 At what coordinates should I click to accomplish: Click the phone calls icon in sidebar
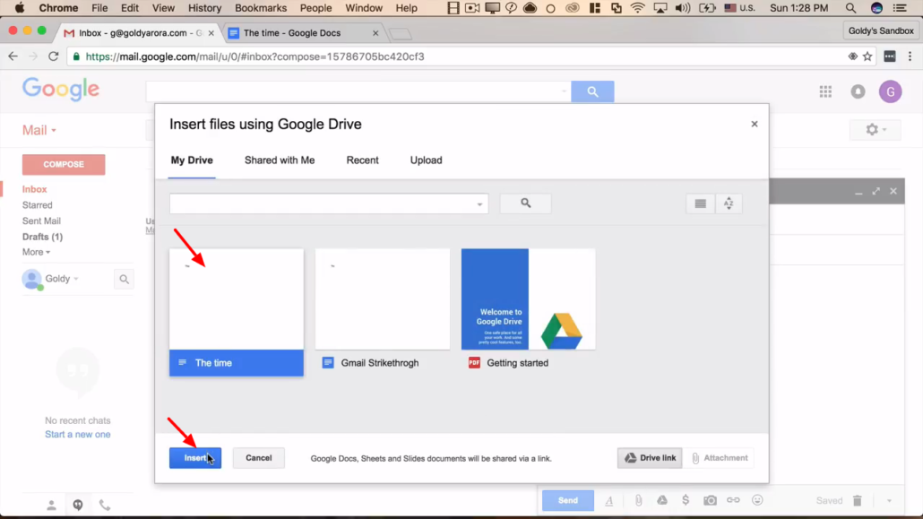tap(104, 506)
